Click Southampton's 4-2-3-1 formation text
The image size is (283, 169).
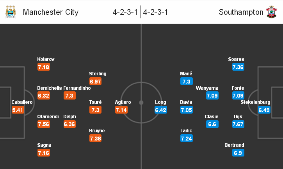click(156, 12)
